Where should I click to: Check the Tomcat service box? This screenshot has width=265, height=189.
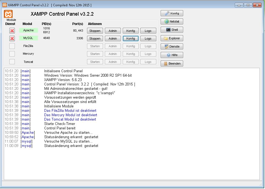coord(12,62)
